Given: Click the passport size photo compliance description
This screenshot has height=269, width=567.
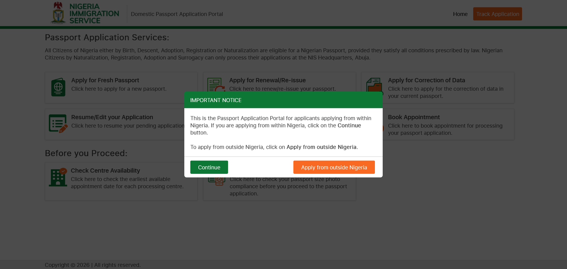Looking at the screenshot, I should (288, 186).
